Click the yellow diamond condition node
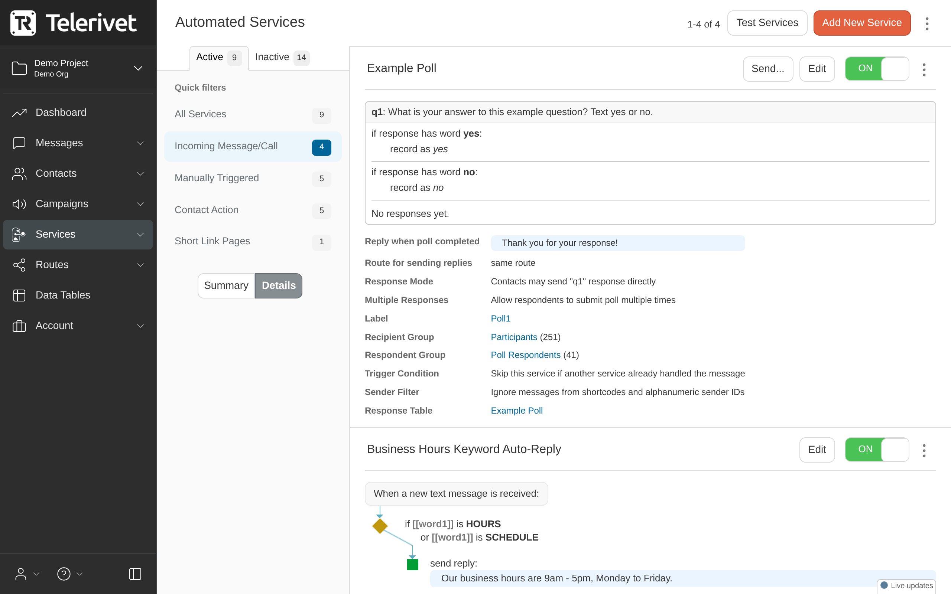This screenshot has width=951, height=594. [380, 526]
